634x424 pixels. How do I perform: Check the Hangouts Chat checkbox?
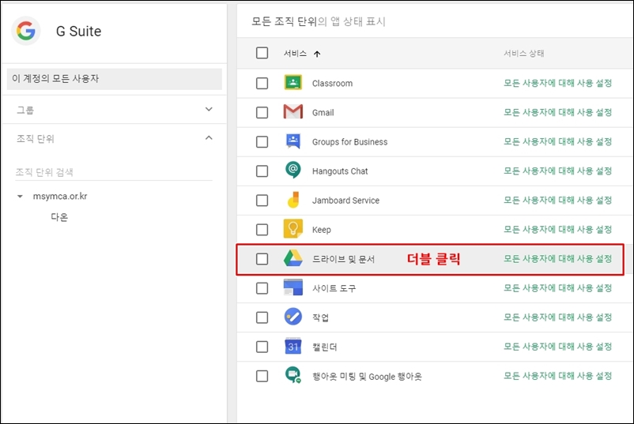[262, 171]
